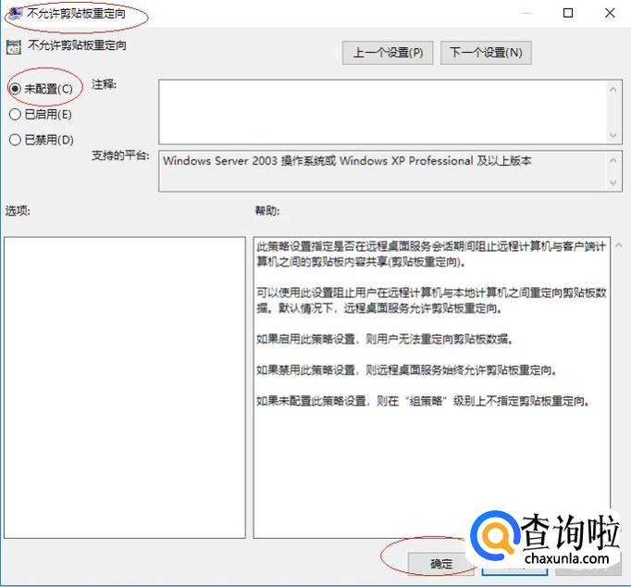Screen dimensions: 631x587
Task: Select the 未配置(C) radio button
Action: 15,89
